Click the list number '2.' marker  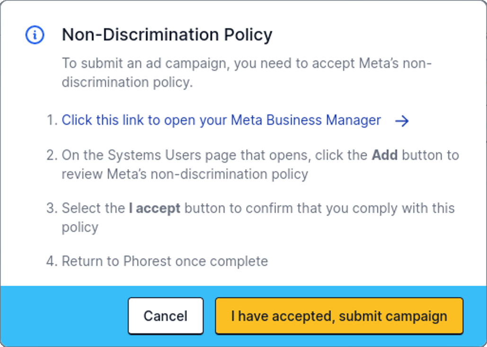(x=52, y=155)
